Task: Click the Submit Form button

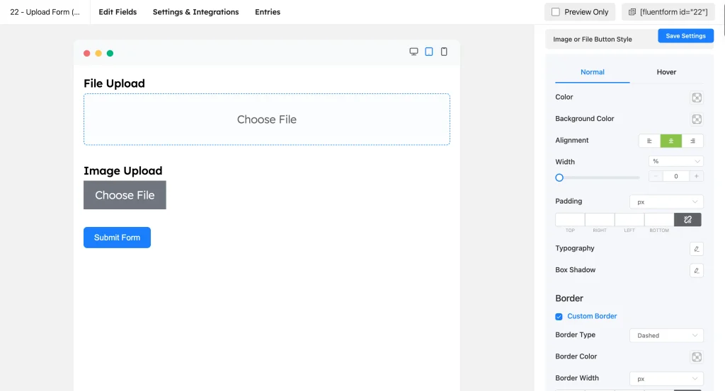Action: point(117,238)
